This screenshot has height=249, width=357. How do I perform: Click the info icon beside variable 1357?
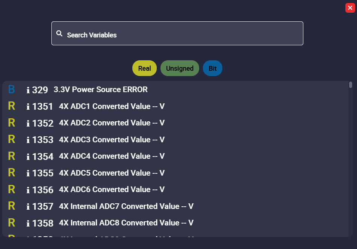tap(28, 207)
